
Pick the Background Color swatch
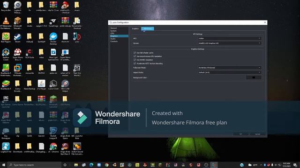[254, 77]
